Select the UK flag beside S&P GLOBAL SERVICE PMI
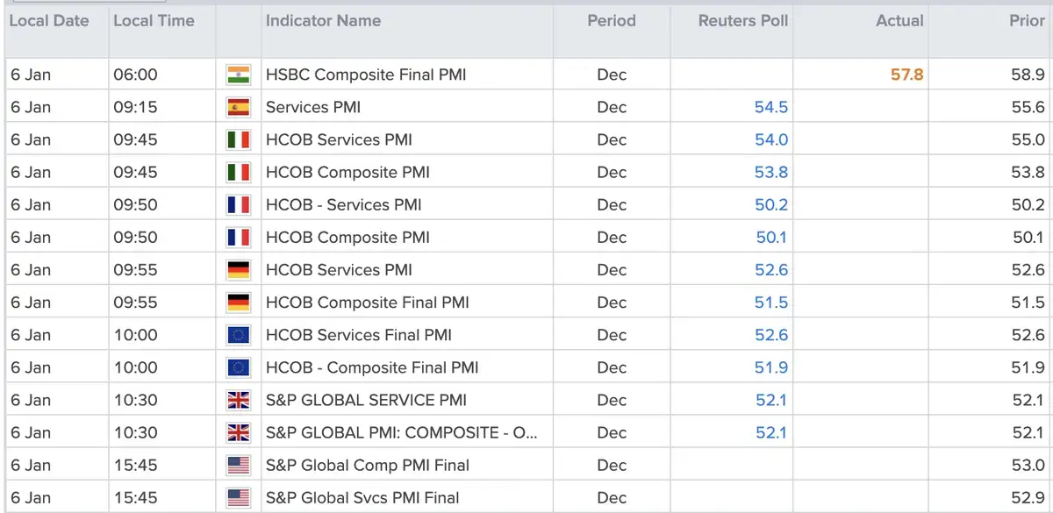The image size is (1053, 513). (x=238, y=399)
